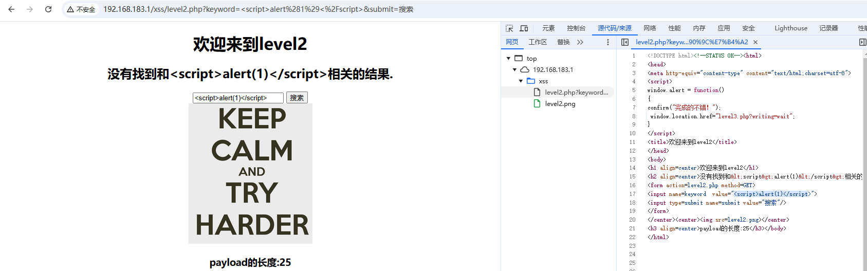Toggle the file navigator sidebar
This screenshot has height=271, width=867.
click(625, 42)
